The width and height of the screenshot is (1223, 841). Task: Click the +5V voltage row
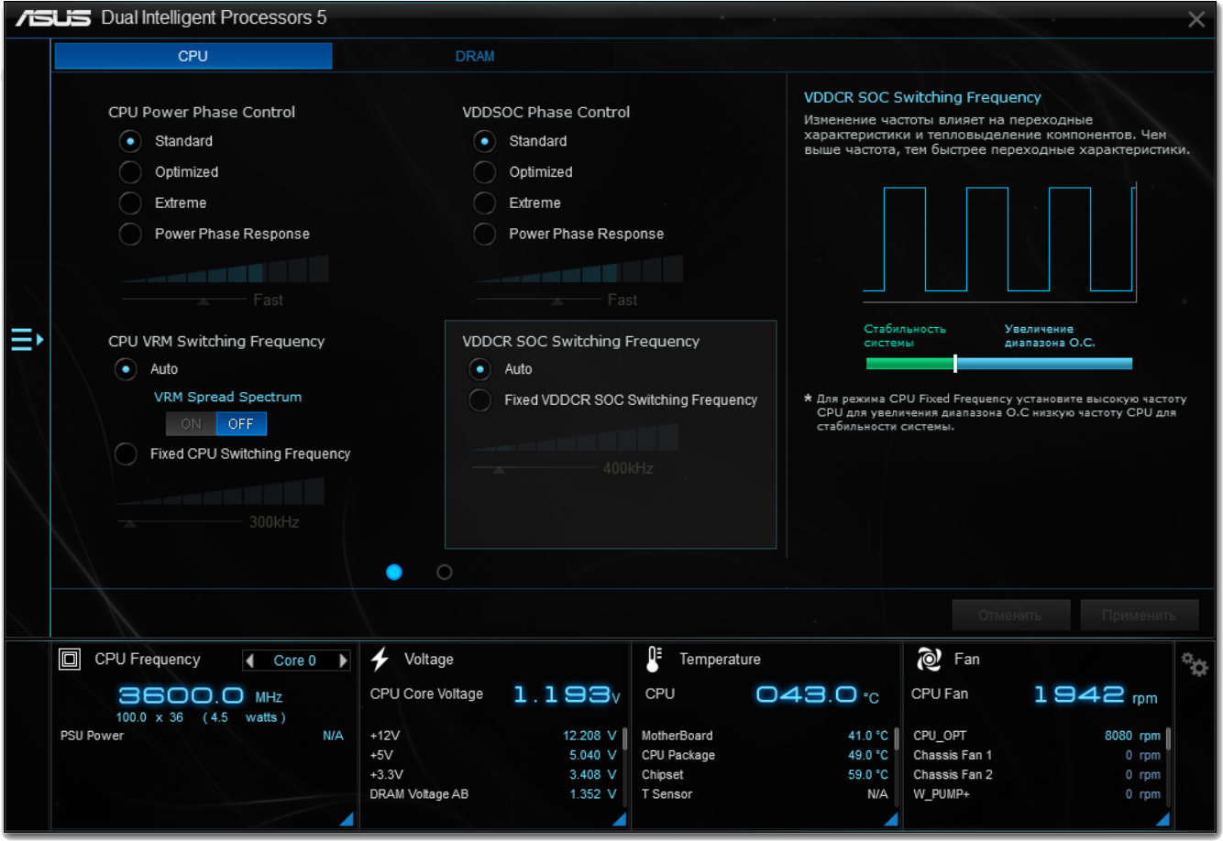493,755
